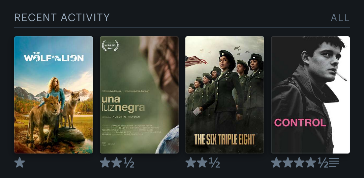View ALL recent activity

[340, 18]
